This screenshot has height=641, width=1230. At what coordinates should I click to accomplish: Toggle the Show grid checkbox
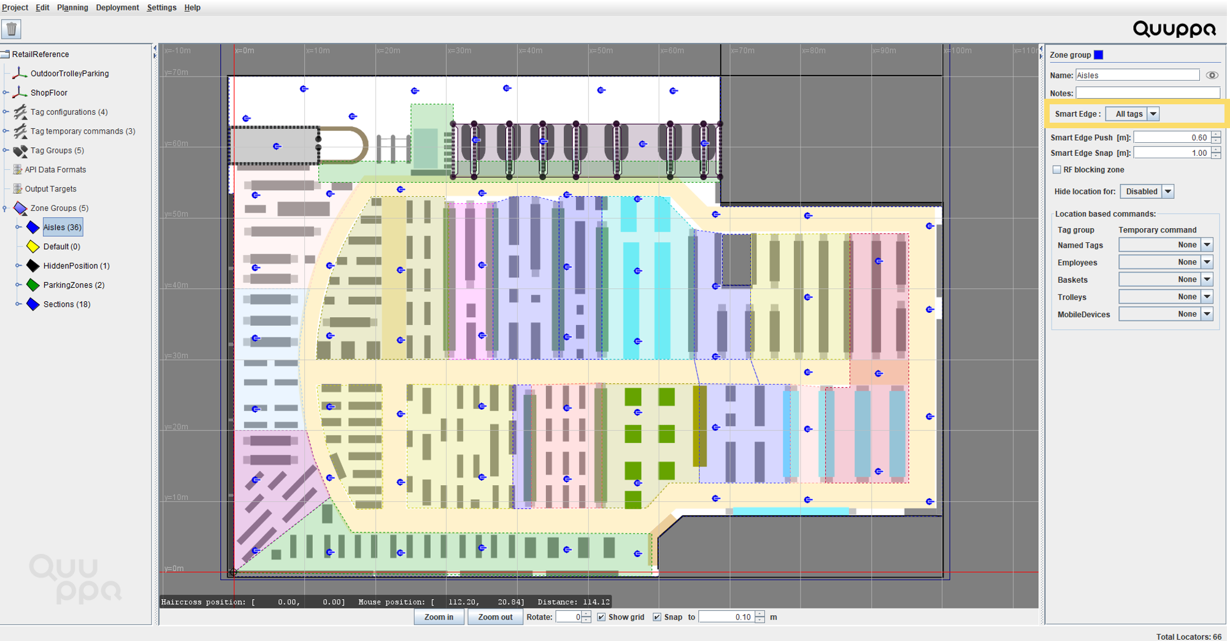pos(601,617)
